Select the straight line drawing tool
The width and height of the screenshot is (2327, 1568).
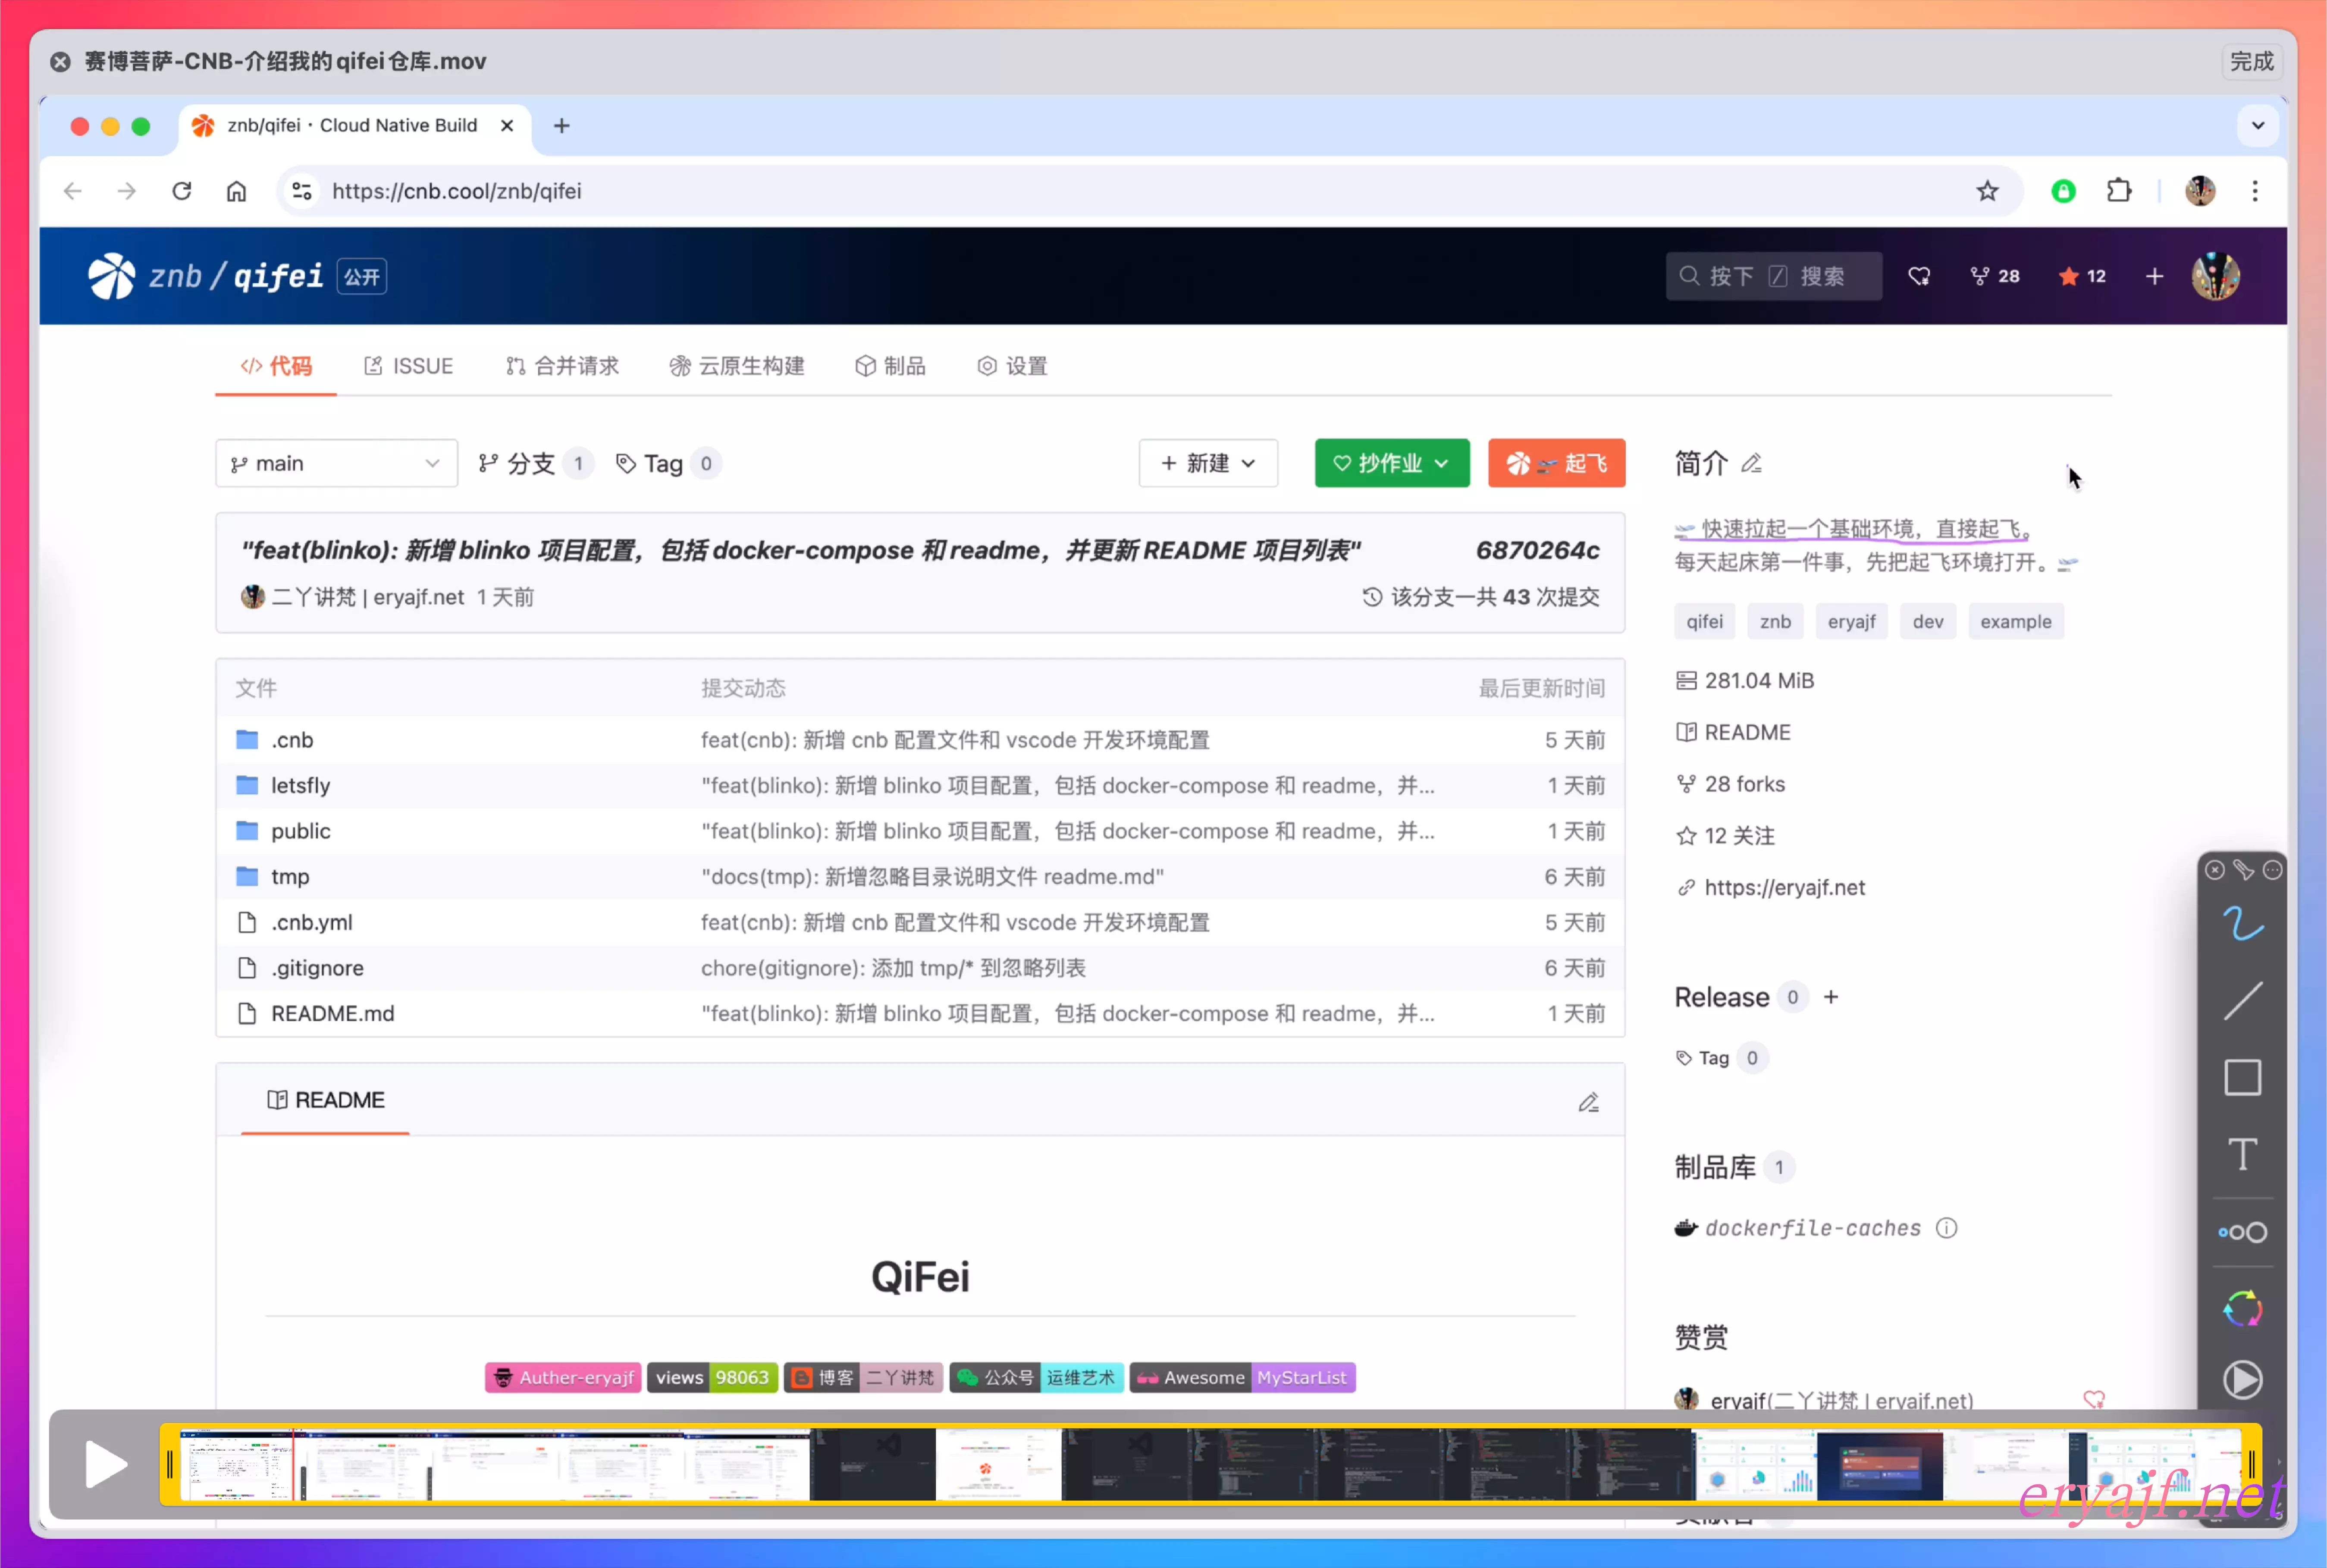coord(2242,1001)
